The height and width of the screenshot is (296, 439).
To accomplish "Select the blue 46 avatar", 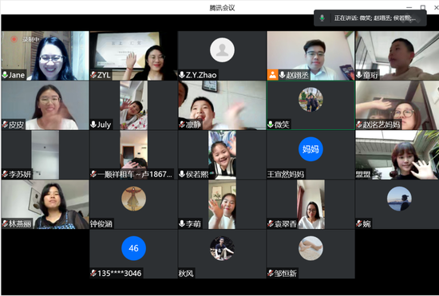I will pyautogui.click(x=133, y=248).
